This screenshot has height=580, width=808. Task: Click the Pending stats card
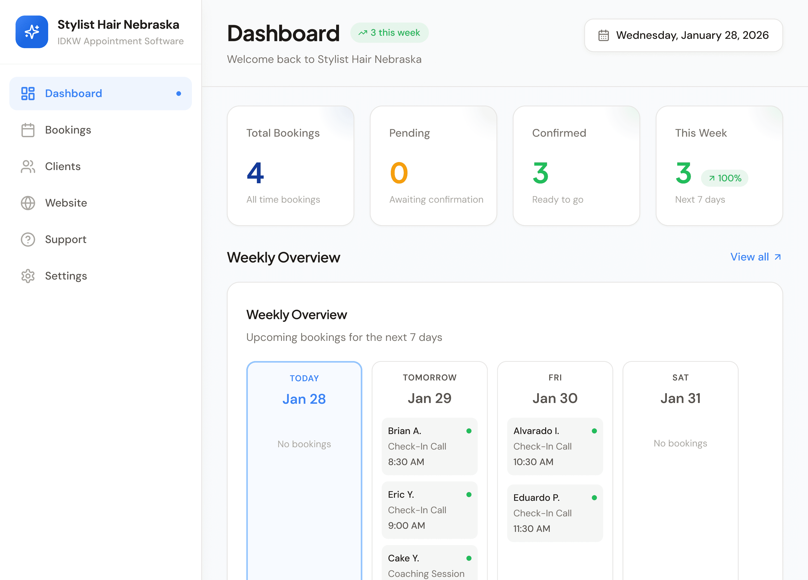point(433,166)
